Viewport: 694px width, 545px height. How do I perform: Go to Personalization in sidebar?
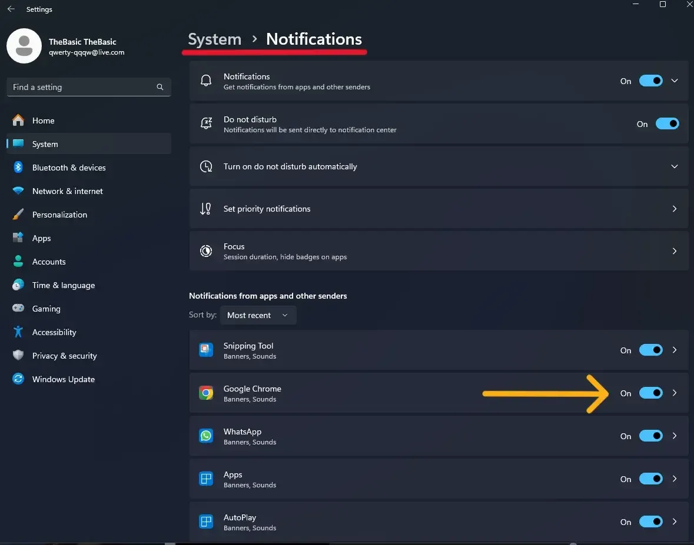pyautogui.click(x=59, y=215)
